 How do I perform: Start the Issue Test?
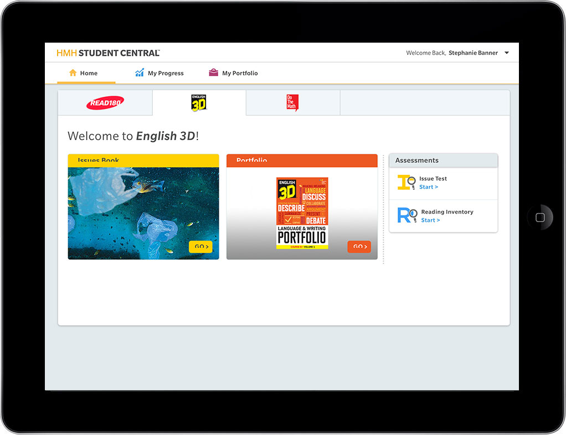429,187
